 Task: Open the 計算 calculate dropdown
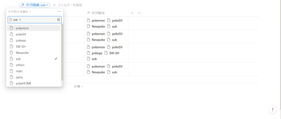point(79,87)
